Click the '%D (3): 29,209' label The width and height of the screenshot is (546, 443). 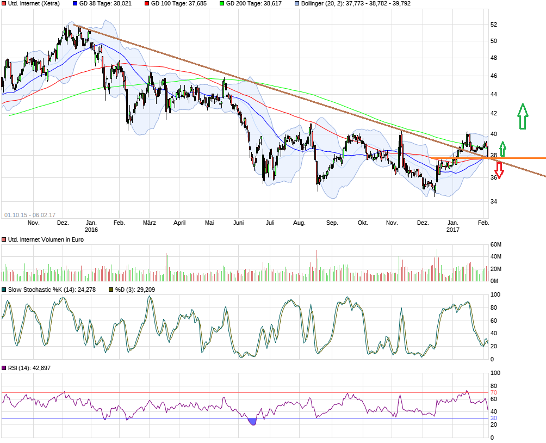coord(135,290)
